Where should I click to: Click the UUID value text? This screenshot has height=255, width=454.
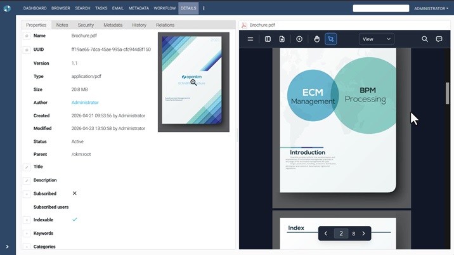tap(111, 49)
